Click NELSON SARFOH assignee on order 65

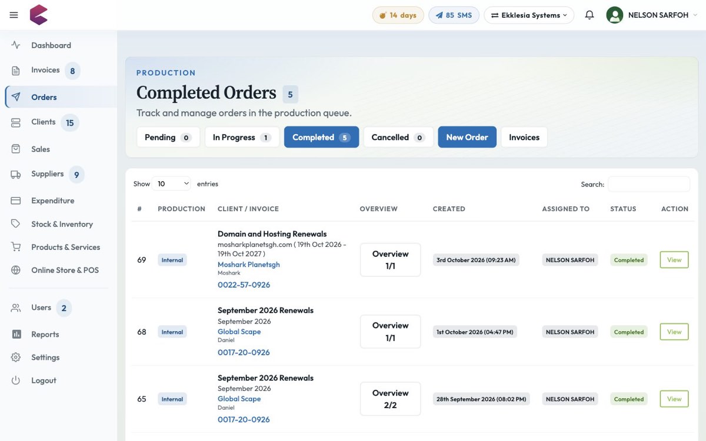(570, 399)
